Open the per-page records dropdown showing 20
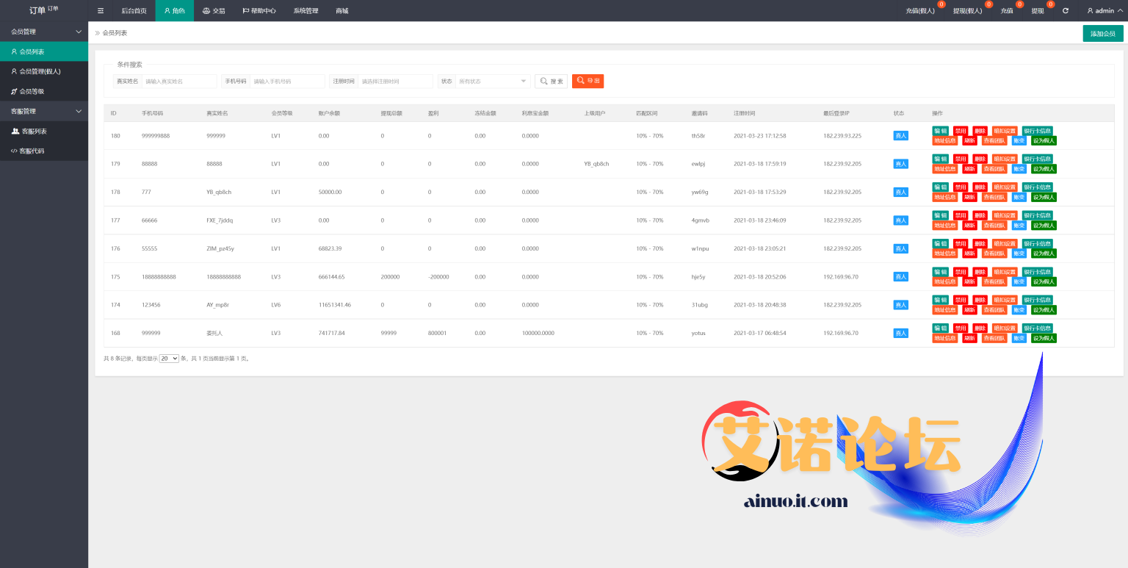The height and width of the screenshot is (568, 1128). tap(169, 359)
